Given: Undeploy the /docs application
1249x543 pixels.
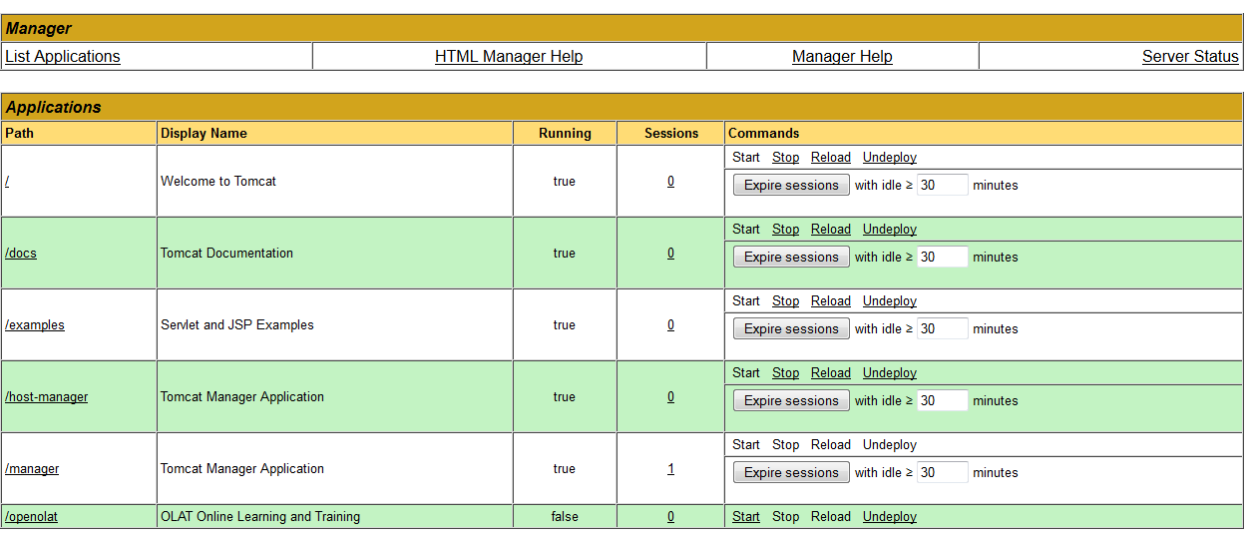Looking at the screenshot, I should 890,230.
